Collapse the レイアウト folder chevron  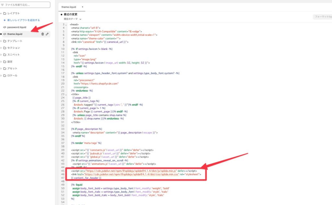1,13
